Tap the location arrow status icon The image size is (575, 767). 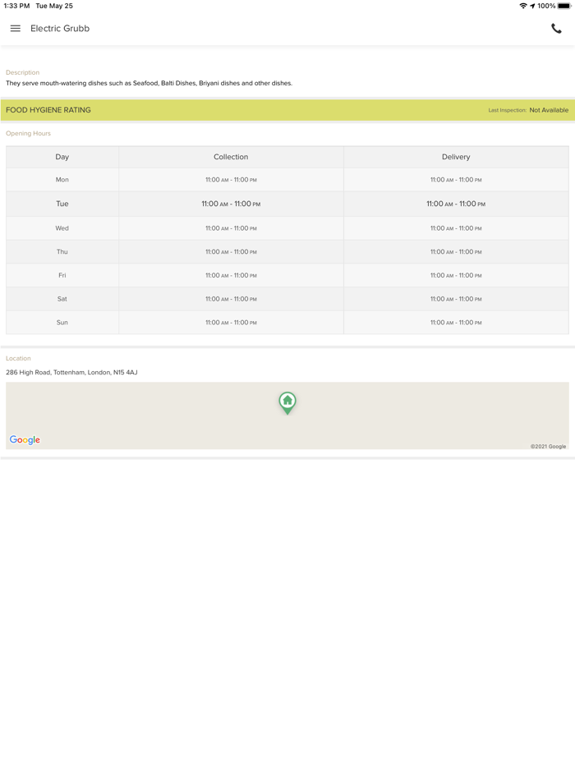(532, 6)
